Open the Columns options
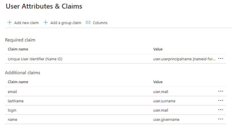The image size is (232, 130). 100,23
